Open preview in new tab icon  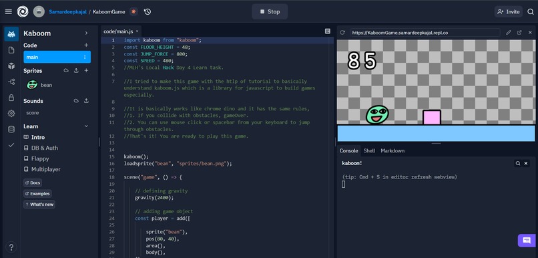(519, 33)
